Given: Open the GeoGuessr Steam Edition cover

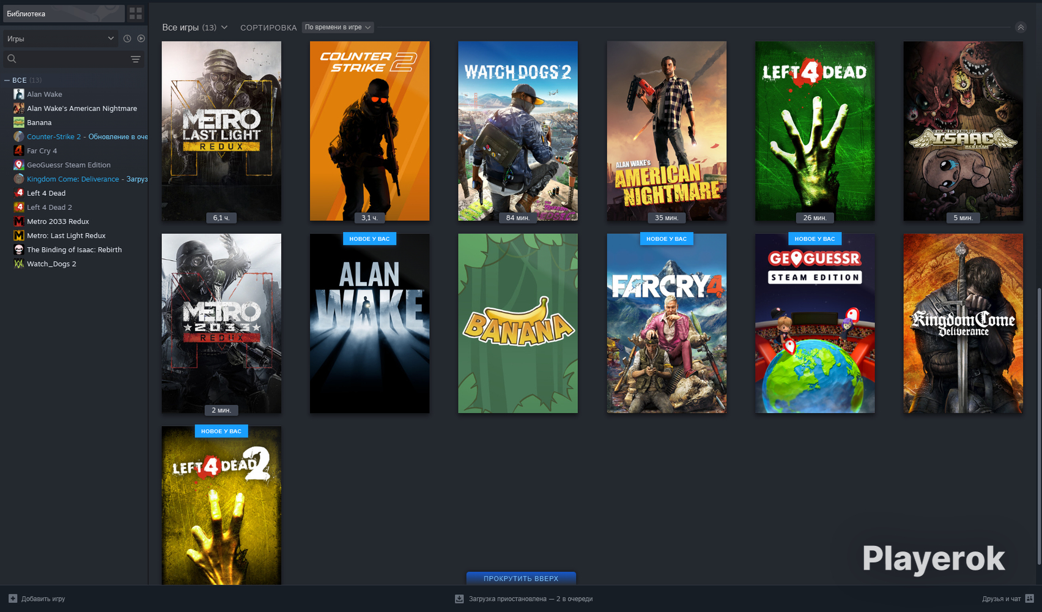Looking at the screenshot, I should 815,323.
